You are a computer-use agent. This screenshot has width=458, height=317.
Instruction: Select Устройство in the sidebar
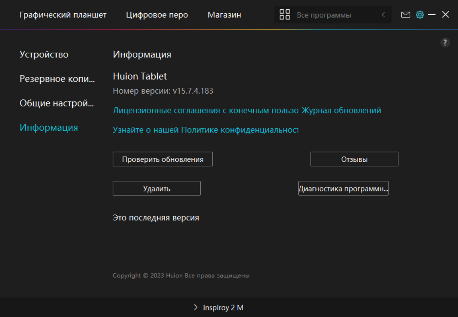click(x=44, y=54)
